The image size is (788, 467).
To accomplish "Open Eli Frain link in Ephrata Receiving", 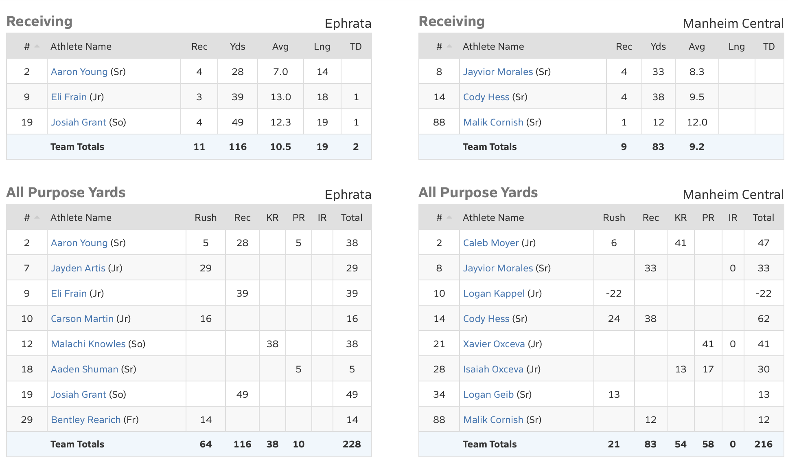I will [x=68, y=97].
